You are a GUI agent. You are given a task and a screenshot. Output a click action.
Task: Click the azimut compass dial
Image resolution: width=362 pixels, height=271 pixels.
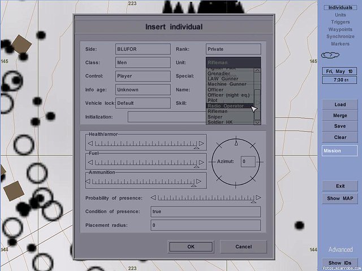(236, 162)
